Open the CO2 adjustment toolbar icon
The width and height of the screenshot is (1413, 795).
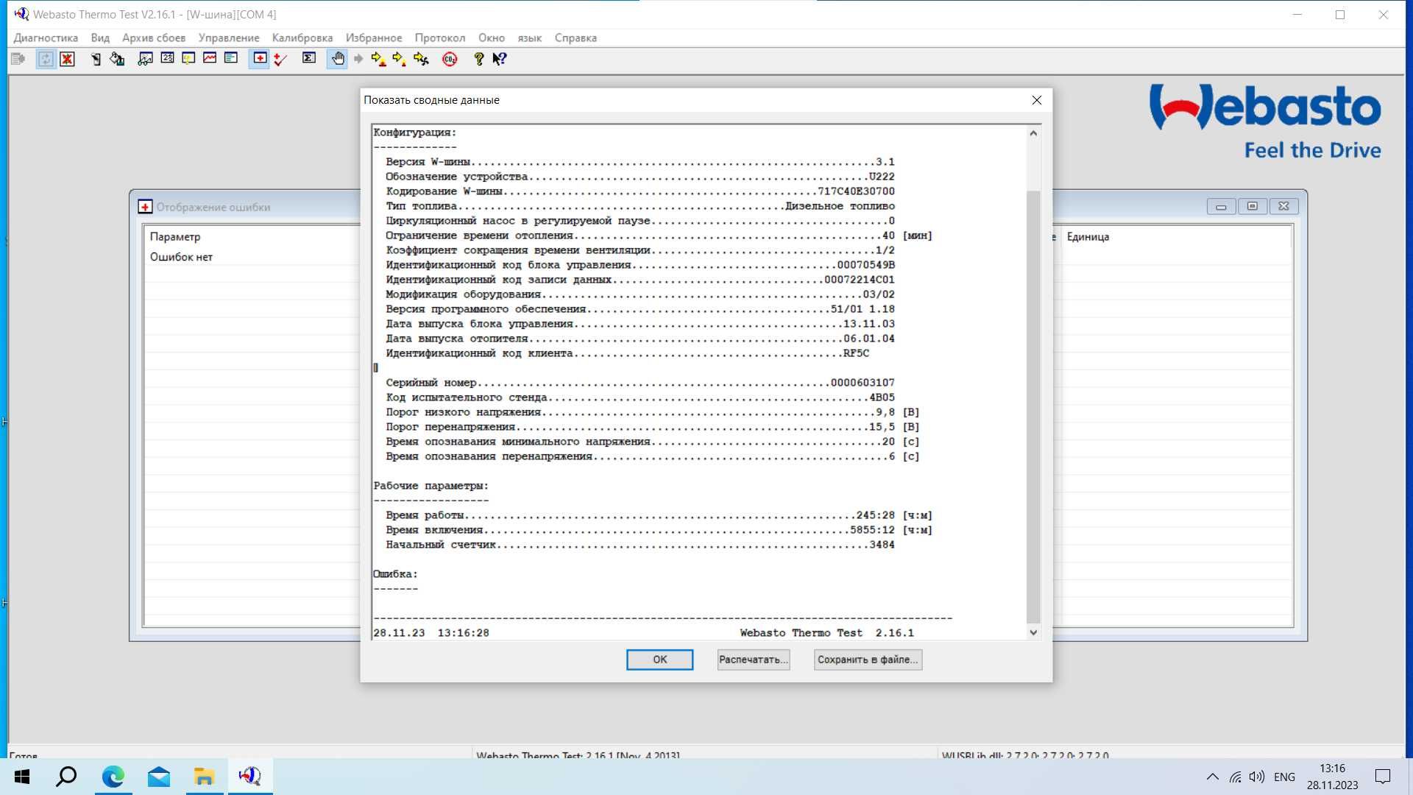tap(450, 59)
